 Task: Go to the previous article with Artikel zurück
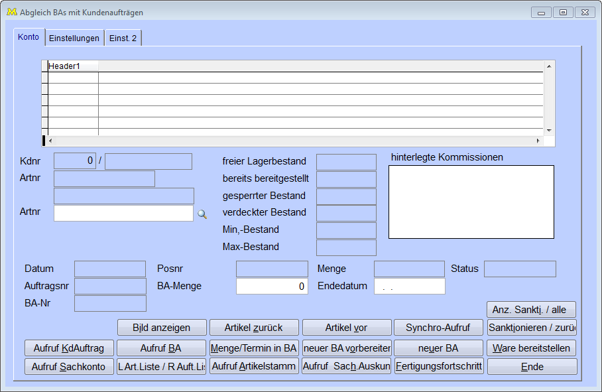(x=254, y=328)
